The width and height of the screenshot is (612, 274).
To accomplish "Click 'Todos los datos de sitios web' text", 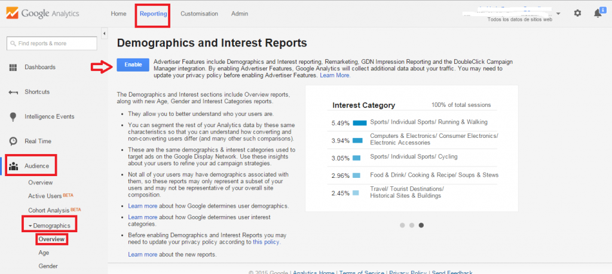I will coord(520,20).
